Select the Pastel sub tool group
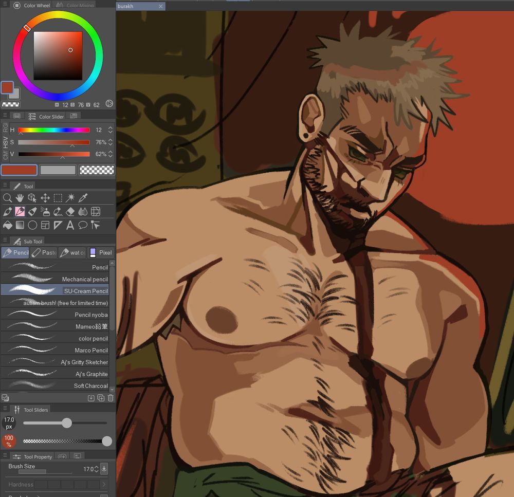 pos(44,252)
